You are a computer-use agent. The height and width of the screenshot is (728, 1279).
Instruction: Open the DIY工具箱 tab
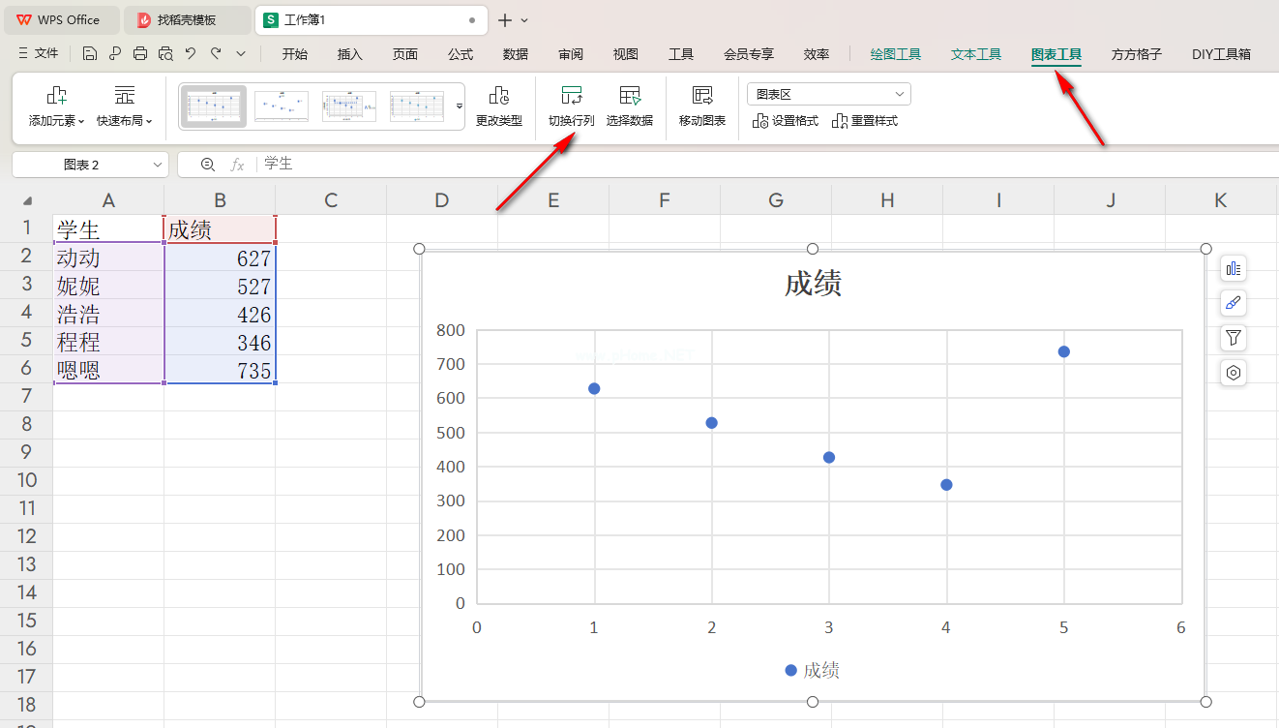[1221, 54]
